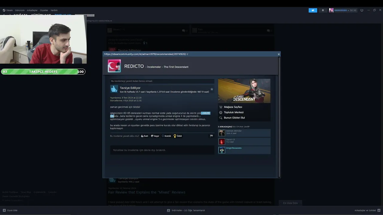The width and height of the screenshot is (383, 215).
Task: Click the magnifier find-similar icon
Action: (x=221, y=118)
